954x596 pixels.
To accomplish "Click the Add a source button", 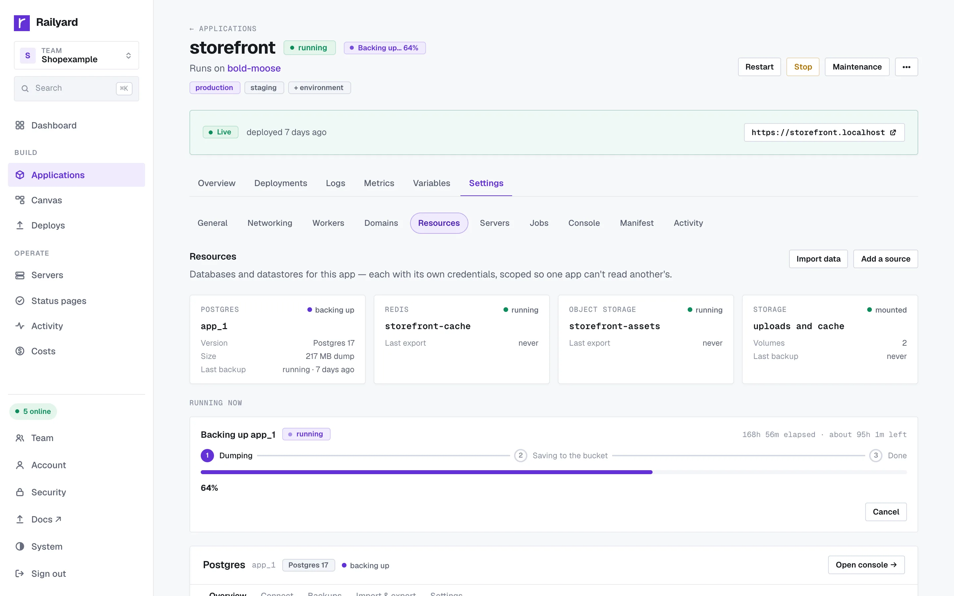I will 885,259.
